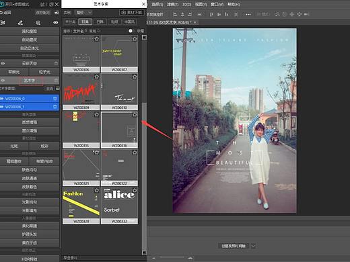The width and height of the screenshot is (350, 262).
Task: Open the 帮助(H) menu
Action: point(234,4)
